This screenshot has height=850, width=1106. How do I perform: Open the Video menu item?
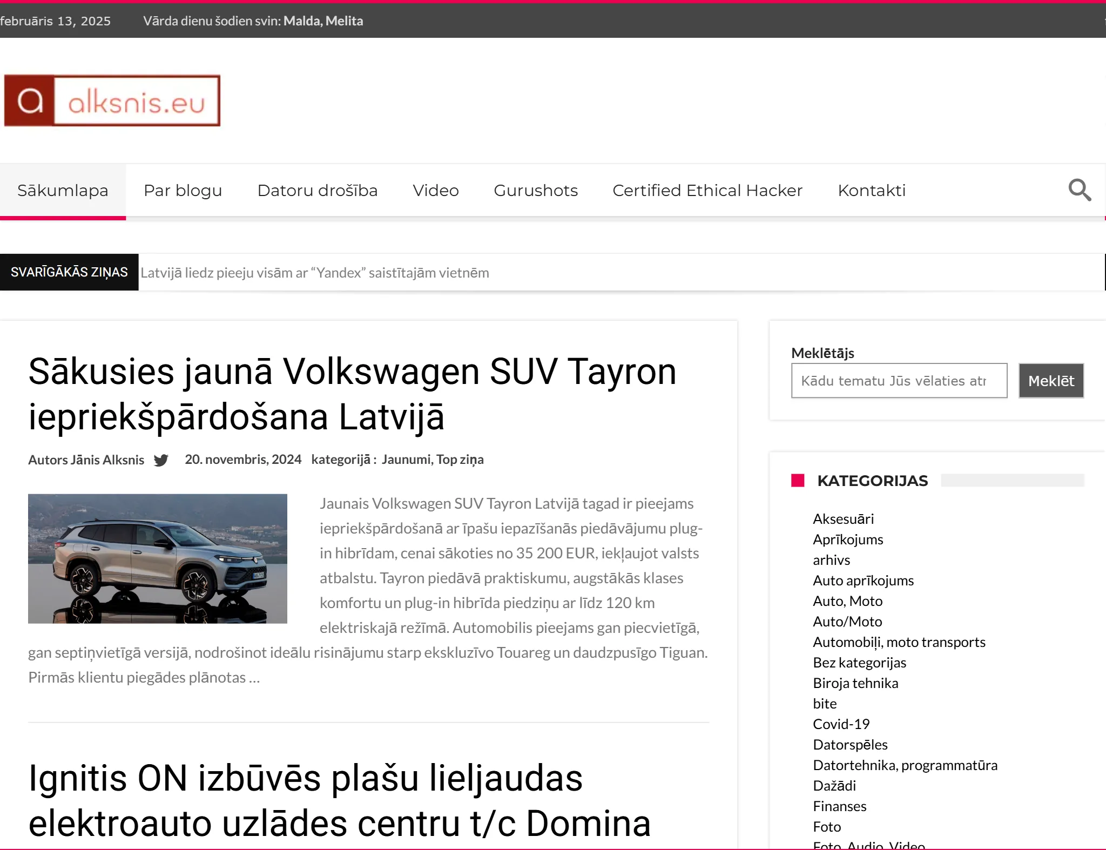(x=435, y=191)
